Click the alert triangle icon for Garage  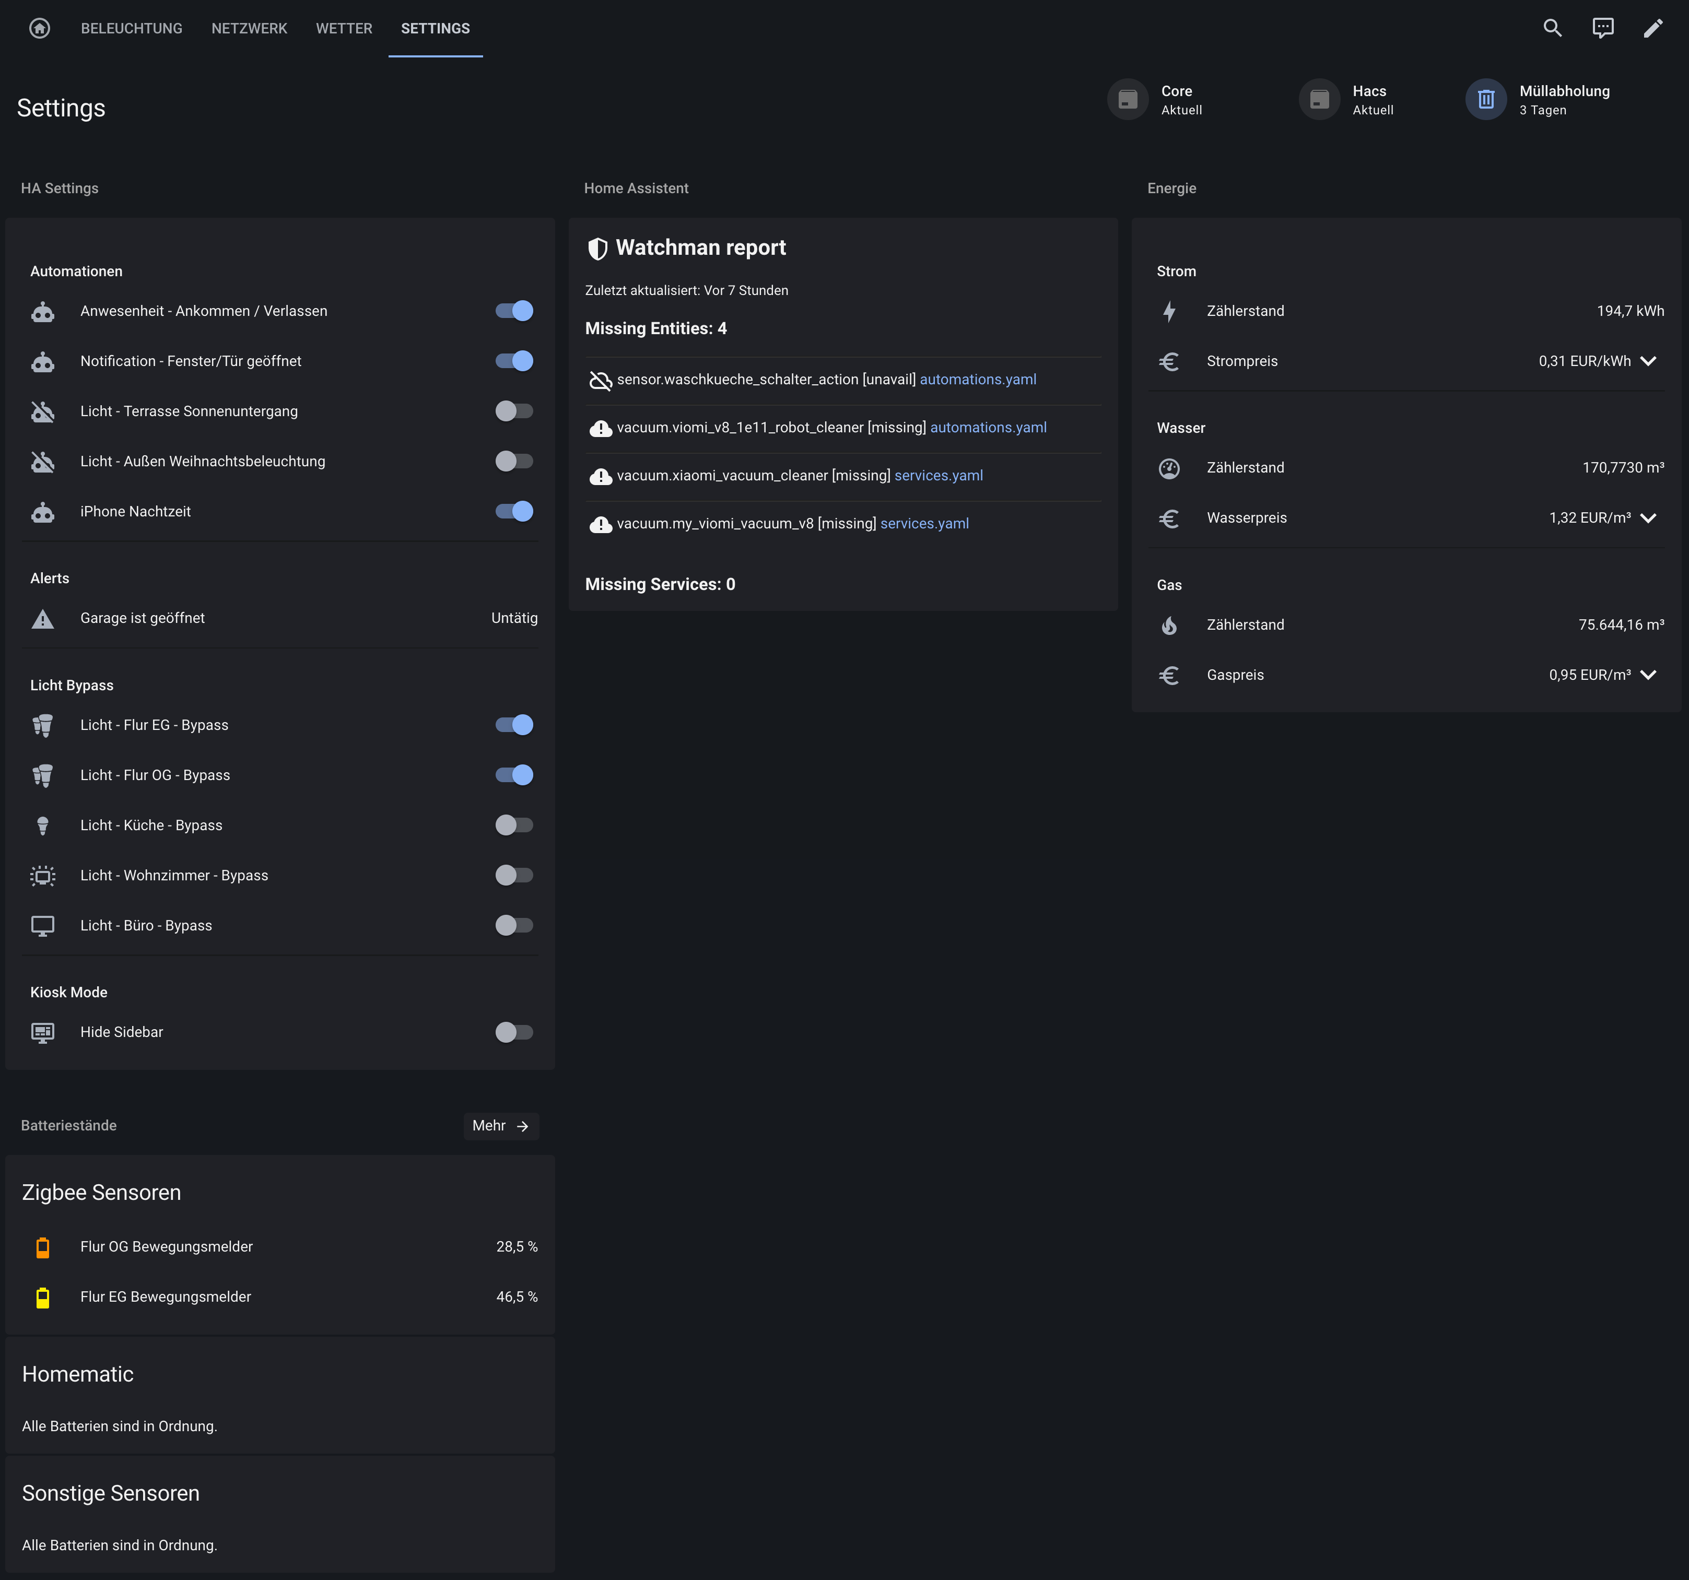point(42,619)
